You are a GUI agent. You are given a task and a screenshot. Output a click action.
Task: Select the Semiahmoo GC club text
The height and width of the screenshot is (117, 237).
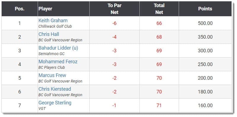click(x=51, y=54)
